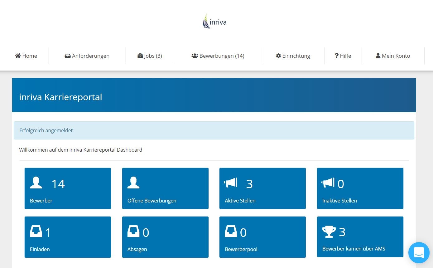Open the Einrichtung menu item
The width and height of the screenshot is (433, 268).
293,56
